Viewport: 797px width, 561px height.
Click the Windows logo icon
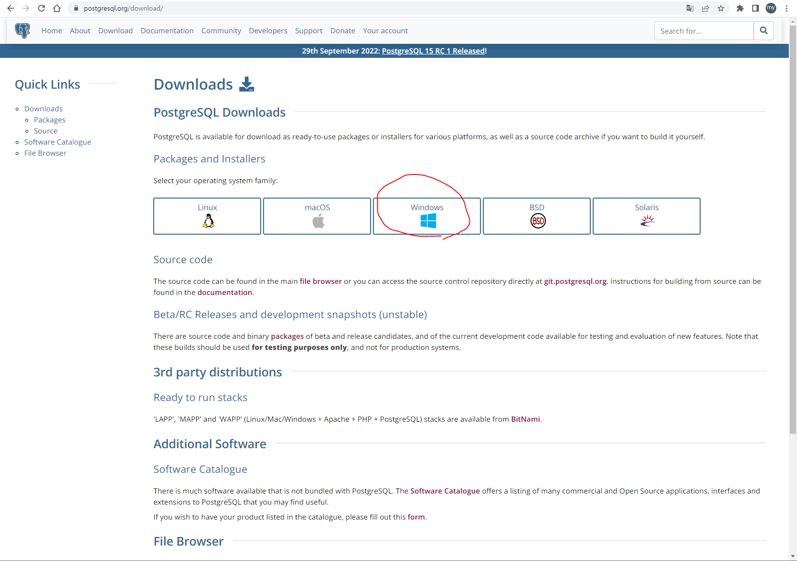428,221
